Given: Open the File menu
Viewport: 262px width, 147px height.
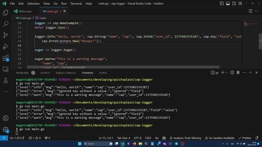Looking at the screenshot, I should 12,4.
